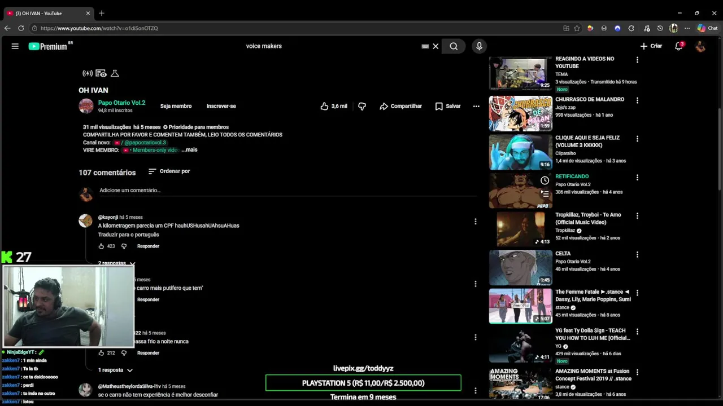Viewport: 723px width, 406px height.
Task: Reply to the @kayonji comment
Action: pyautogui.click(x=148, y=246)
